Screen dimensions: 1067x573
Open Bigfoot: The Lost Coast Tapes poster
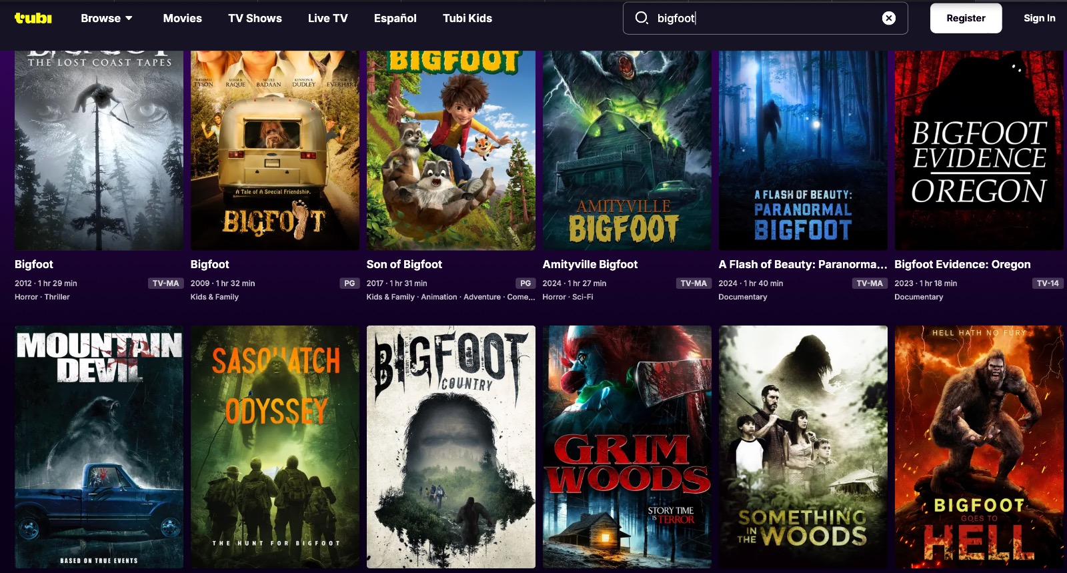pos(99,150)
